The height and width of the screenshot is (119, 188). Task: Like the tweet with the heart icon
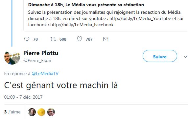[x=79, y=39]
